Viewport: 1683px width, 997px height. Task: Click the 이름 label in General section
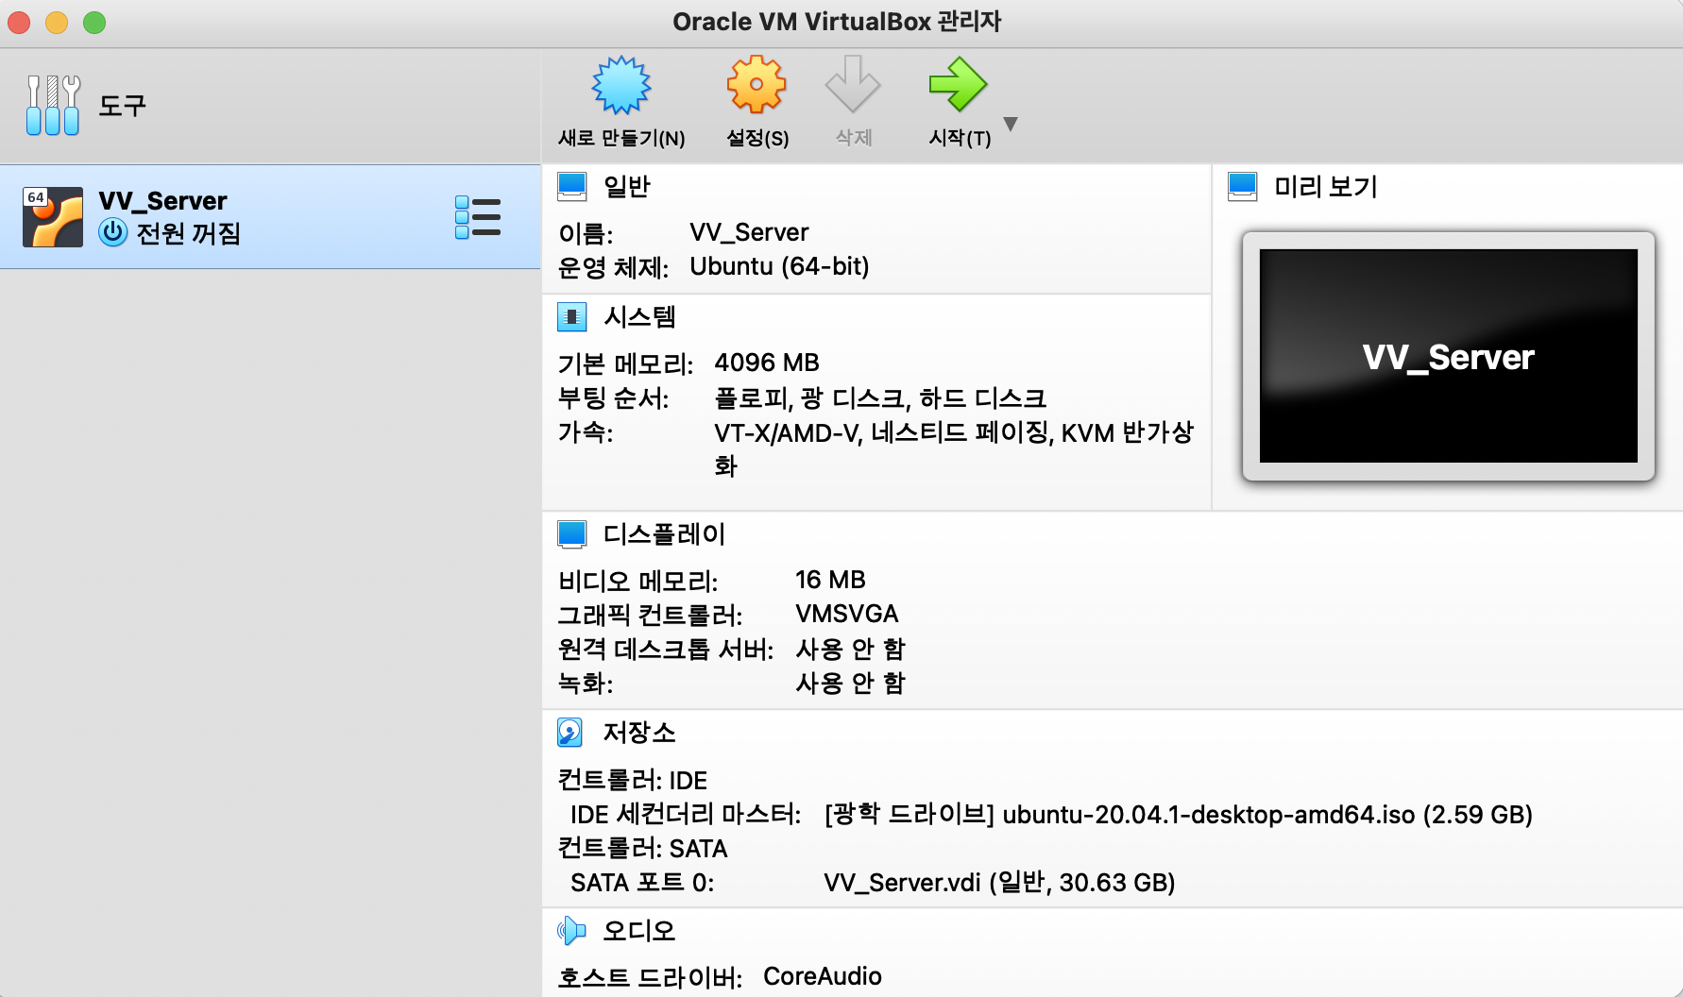(x=586, y=233)
